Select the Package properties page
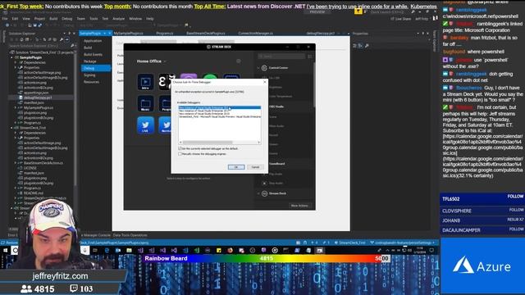The width and height of the screenshot is (525, 295). click(x=90, y=61)
